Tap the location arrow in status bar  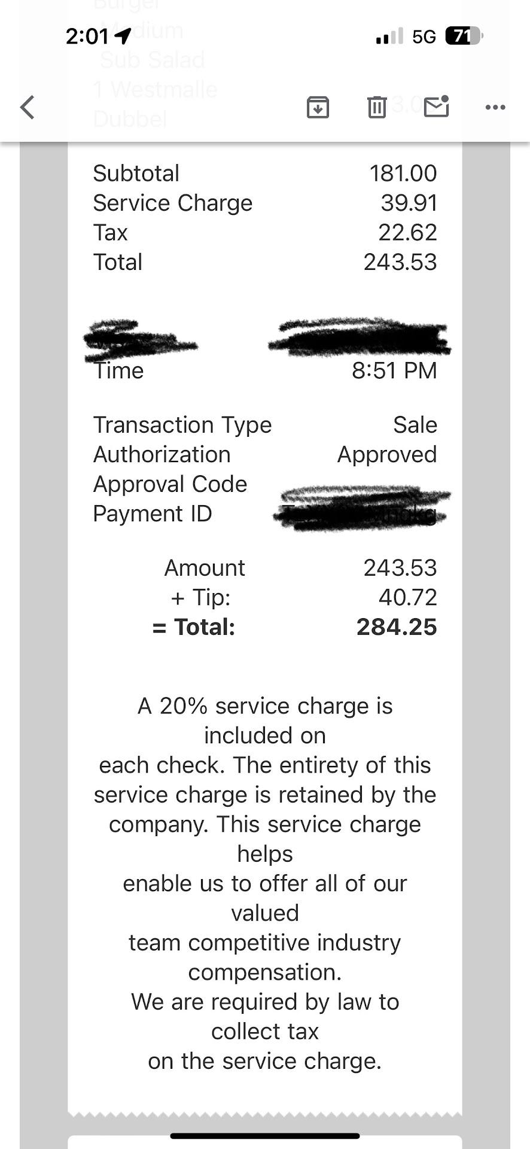[x=123, y=37]
